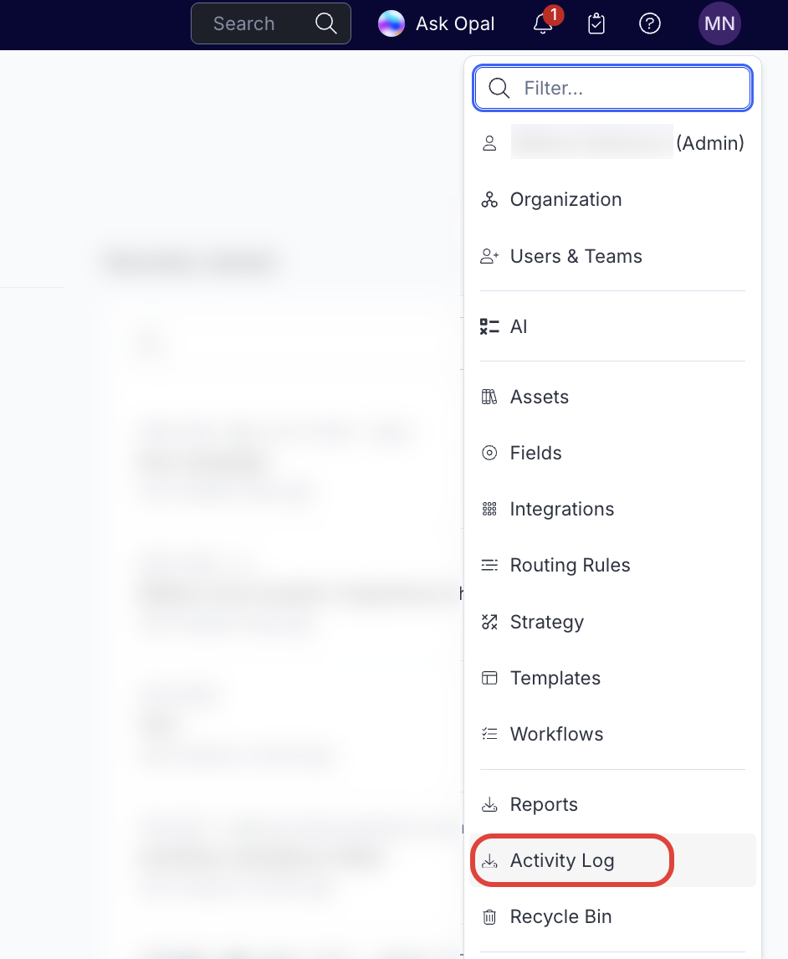Click the magnifier icon in Search
This screenshot has width=788, height=959.
tap(326, 23)
